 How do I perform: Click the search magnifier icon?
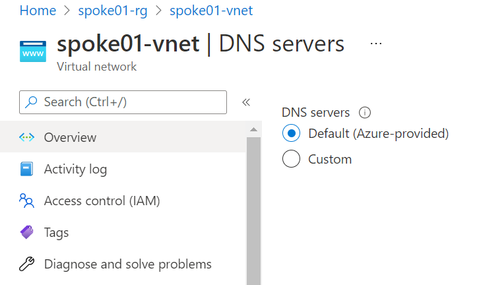pyautogui.click(x=31, y=102)
